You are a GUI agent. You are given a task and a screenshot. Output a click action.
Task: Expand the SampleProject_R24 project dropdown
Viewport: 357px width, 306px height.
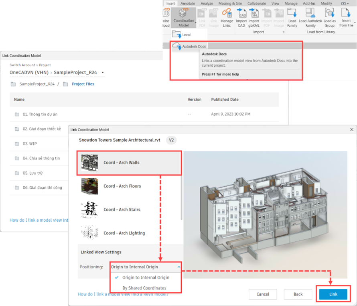(x=103, y=73)
